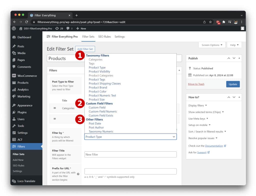
Task: Click the browser back arrow
Action: point(15,22)
